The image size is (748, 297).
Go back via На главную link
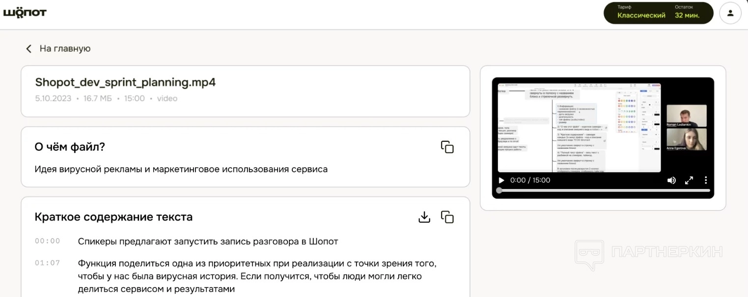[x=58, y=49]
